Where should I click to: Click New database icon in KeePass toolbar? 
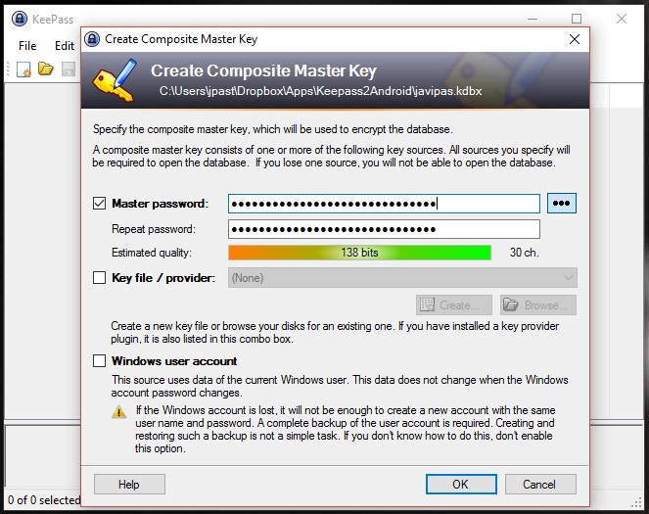(x=23, y=69)
